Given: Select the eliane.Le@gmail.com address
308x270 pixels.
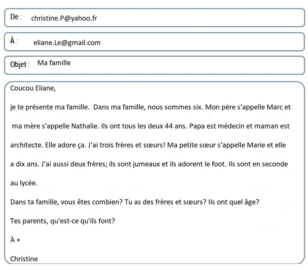Looking at the screenshot, I should click(x=67, y=42).
